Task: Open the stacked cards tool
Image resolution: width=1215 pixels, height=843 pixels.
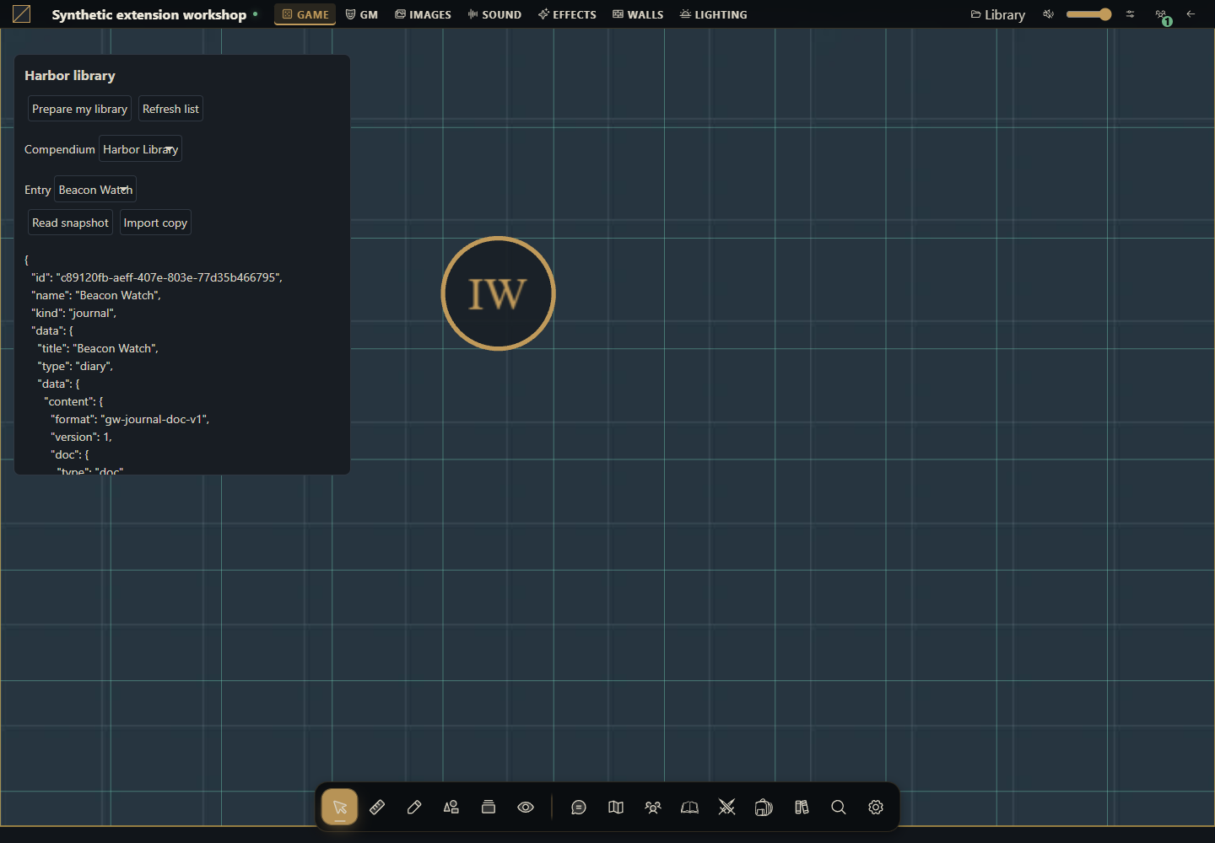Action: pyautogui.click(x=489, y=808)
